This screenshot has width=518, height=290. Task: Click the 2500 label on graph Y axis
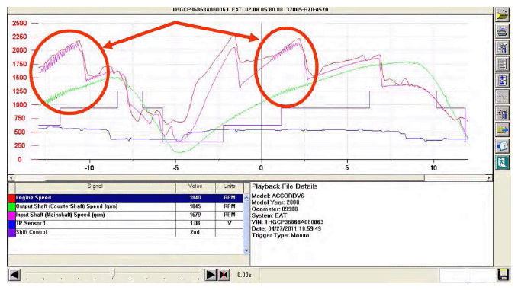(20, 23)
